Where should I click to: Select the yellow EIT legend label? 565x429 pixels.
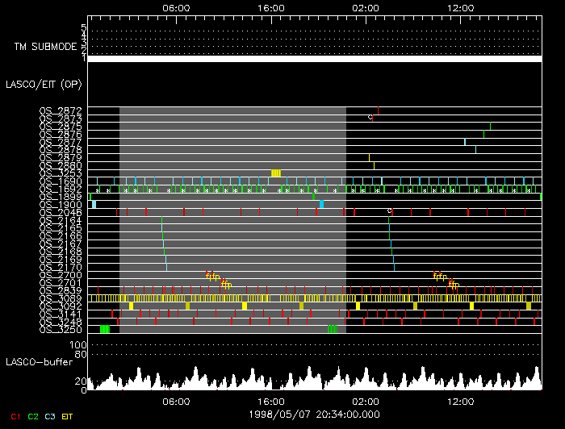[x=67, y=416]
